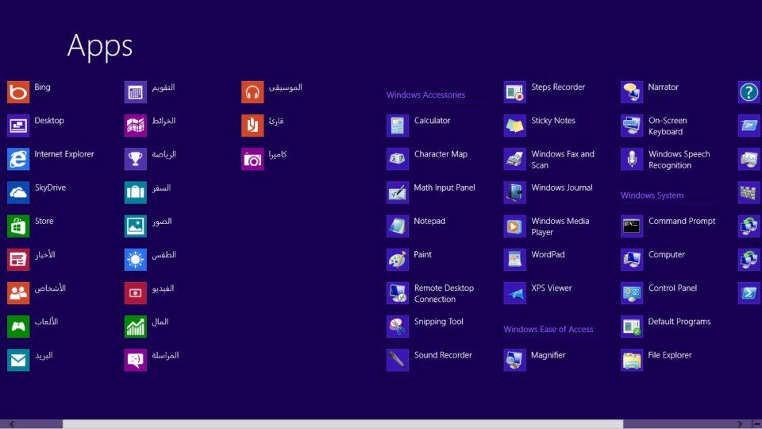Launch Command Prompt icon
Screen dimensions: 762x429
pos(632,226)
